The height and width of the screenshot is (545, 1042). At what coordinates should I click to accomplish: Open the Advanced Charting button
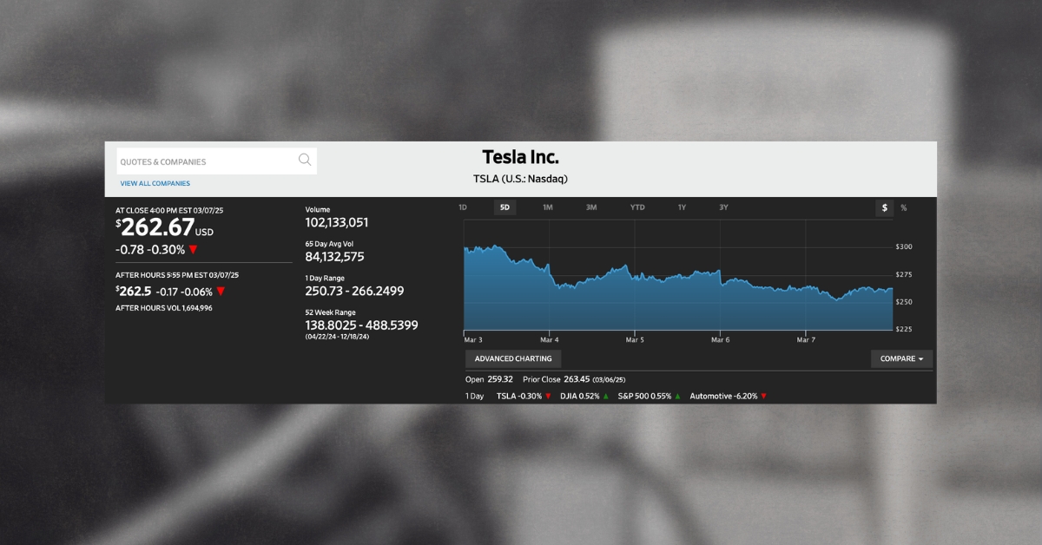(513, 358)
